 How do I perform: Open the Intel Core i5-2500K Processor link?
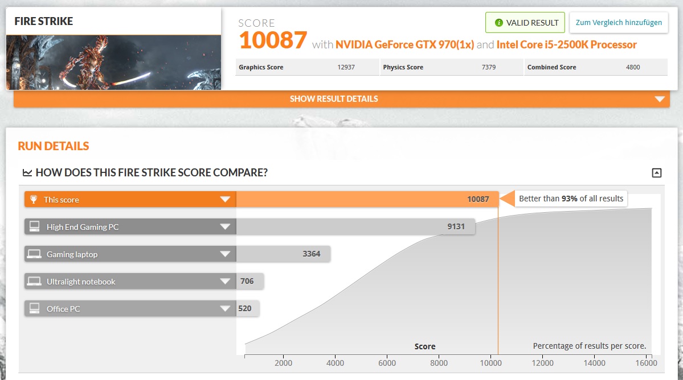point(566,45)
